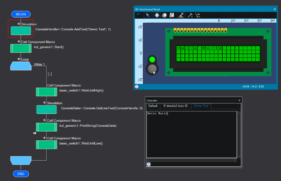Click the ConsoleData GetLineText code text

101,108
